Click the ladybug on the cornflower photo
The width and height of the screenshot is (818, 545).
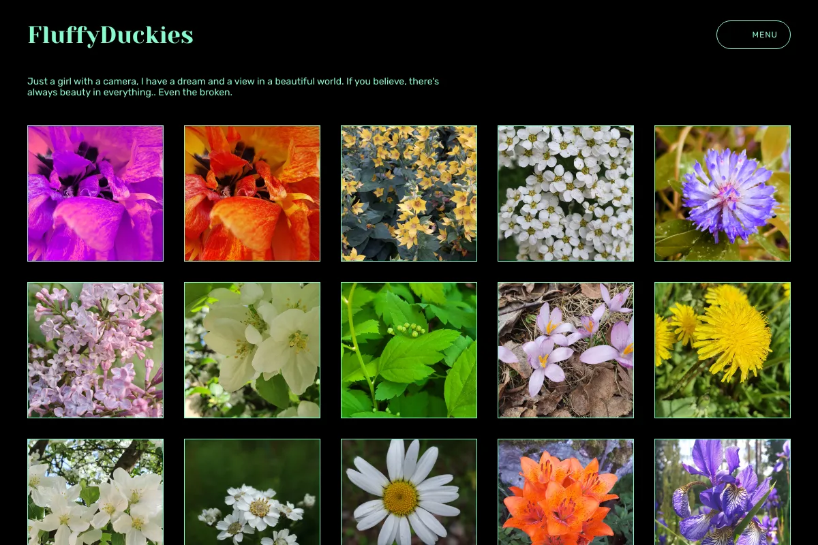[775, 215]
